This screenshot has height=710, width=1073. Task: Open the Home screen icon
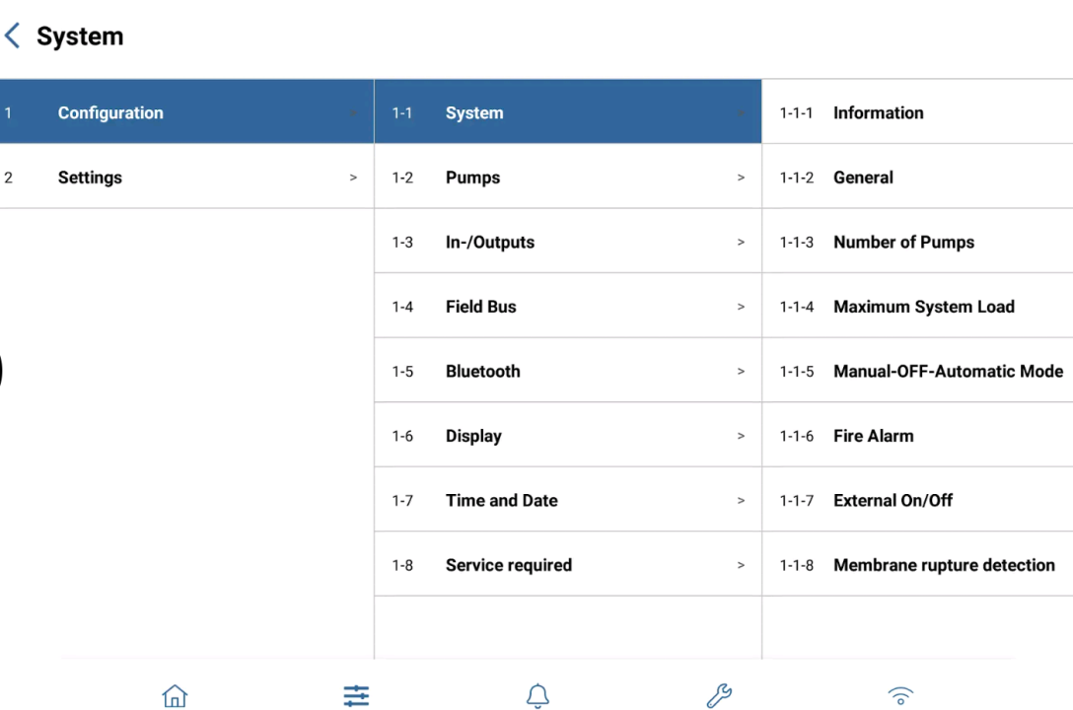[x=175, y=695]
